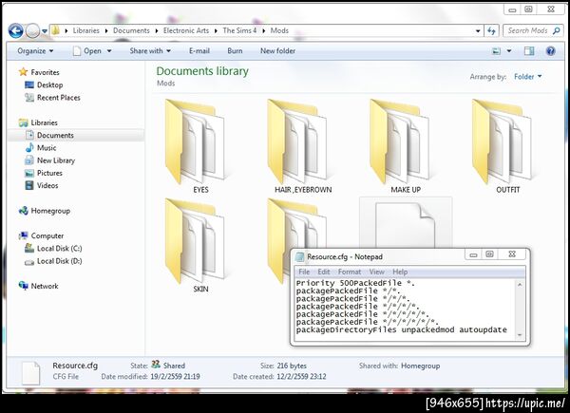This screenshot has width=570, height=413.
Task: Click Libraries in the address breadcrumb
Action: coord(85,31)
